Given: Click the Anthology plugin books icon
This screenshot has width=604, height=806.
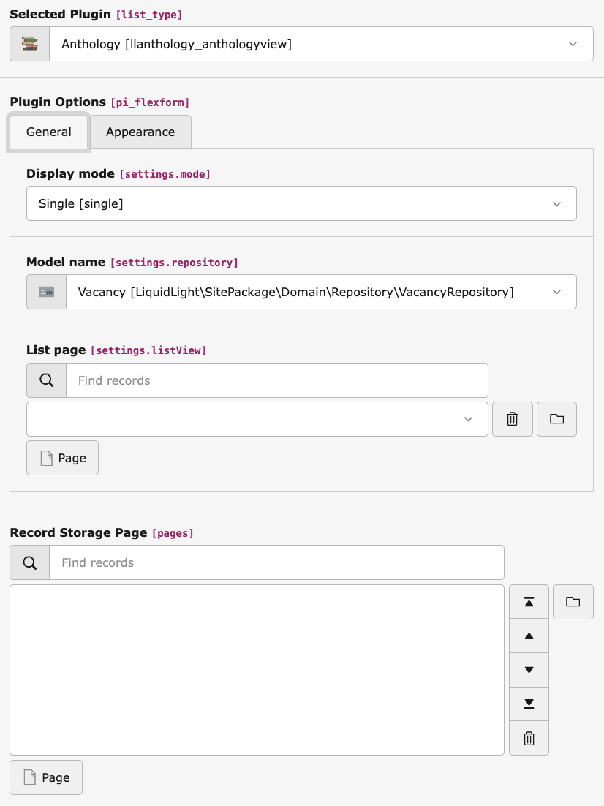Looking at the screenshot, I should pyautogui.click(x=29, y=43).
